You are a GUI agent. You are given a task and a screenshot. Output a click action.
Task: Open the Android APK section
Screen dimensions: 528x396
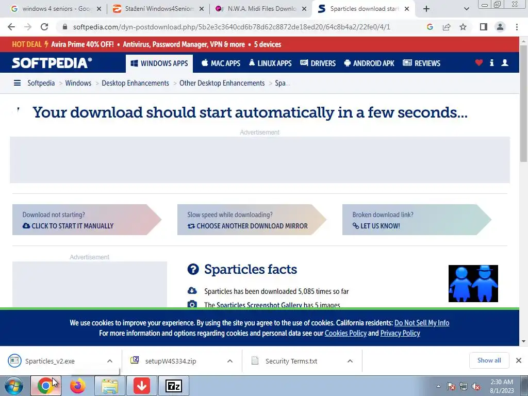coord(369,63)
